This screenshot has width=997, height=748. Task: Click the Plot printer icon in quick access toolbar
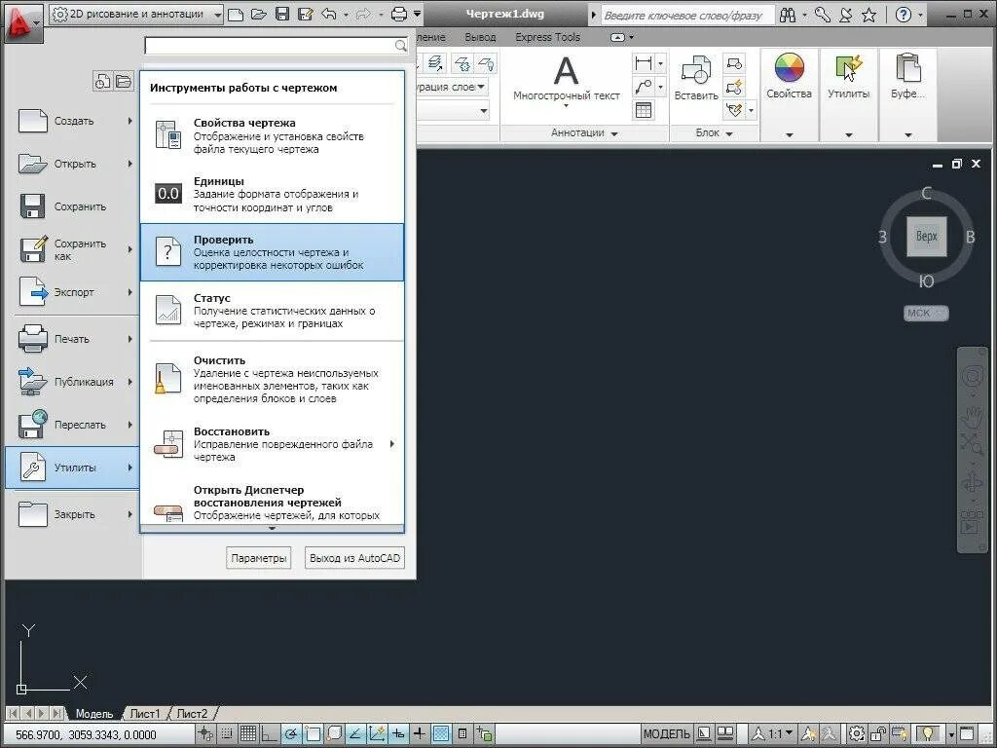pos(399,14)
